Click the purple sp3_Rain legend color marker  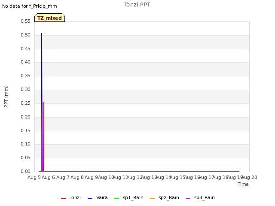click(x=188, y=198)
